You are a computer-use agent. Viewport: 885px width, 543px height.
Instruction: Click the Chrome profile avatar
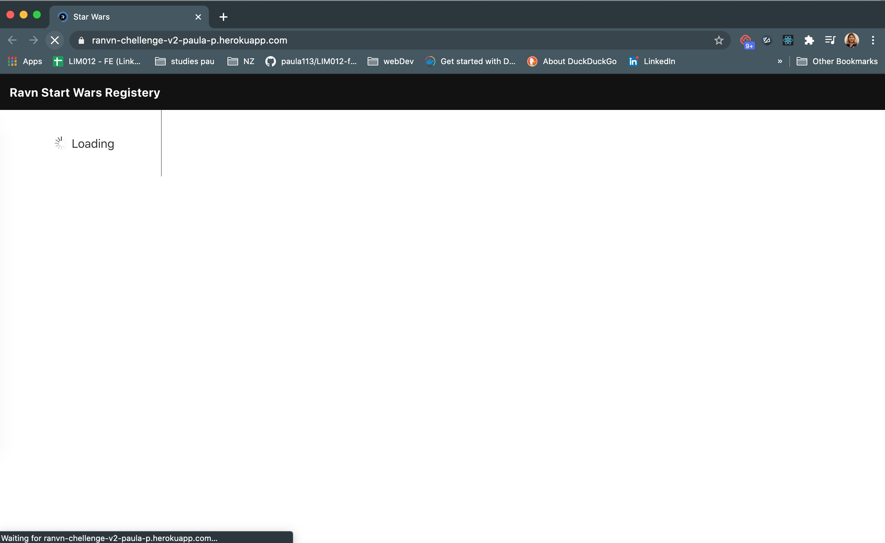coord(851,40)
